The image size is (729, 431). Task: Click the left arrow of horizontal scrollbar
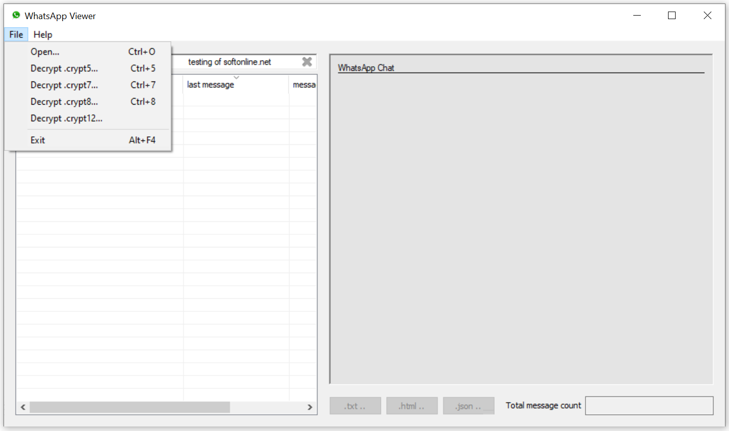click(23, 407)
